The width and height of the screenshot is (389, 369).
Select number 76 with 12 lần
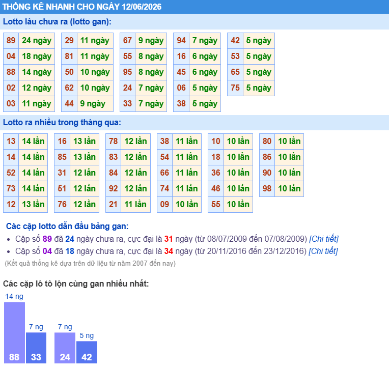point(62,205)
